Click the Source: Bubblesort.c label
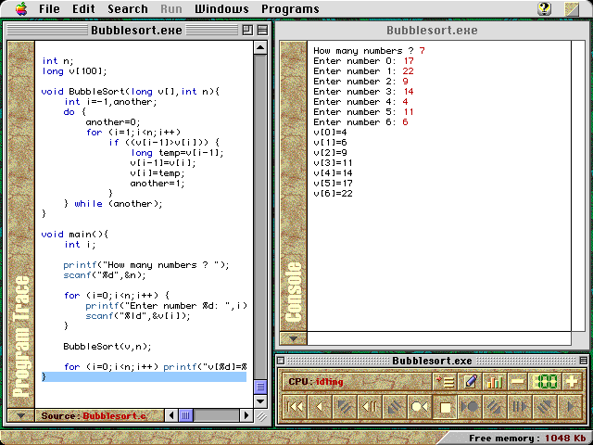 (93, 415)
